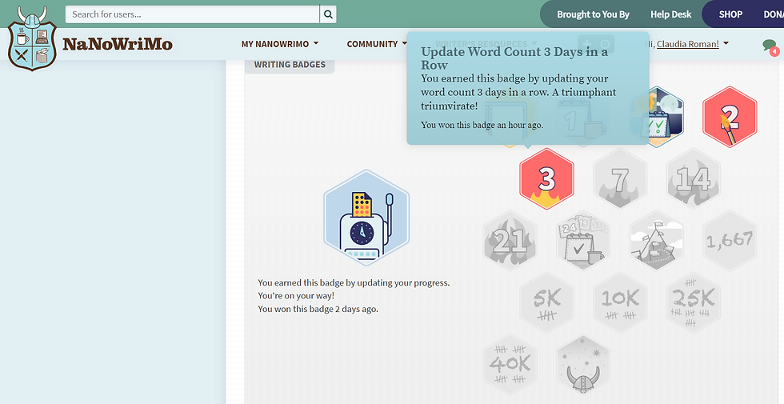The width and height of the screenshot is (784, 404).
Task: Switch to the WRITING BADGES tab
Action: pyautogui.click(x=290, y=65)
